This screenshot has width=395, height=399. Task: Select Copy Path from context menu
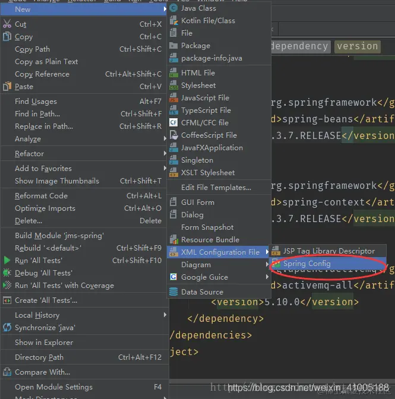tap(84, 49)
